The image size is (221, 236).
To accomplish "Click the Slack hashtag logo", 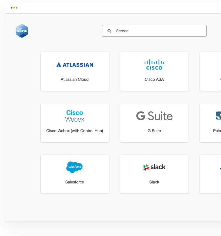I will click(x=154, y=167).
